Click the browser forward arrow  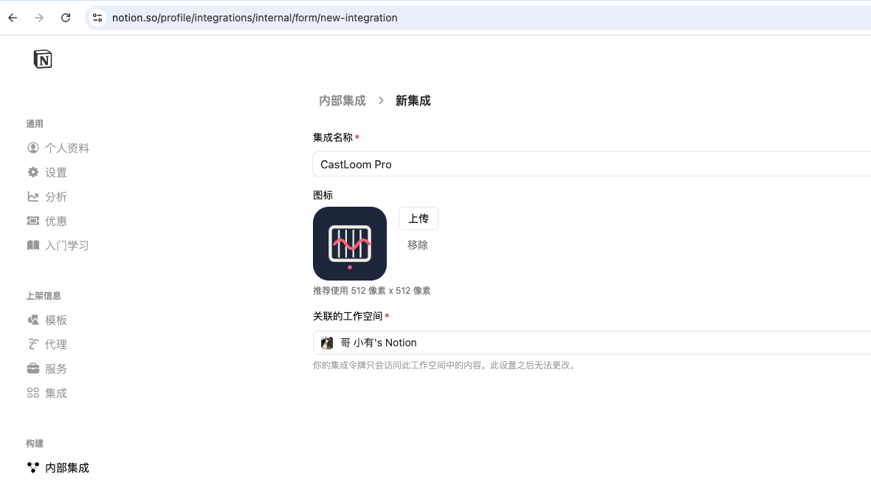[x=39, y=18]
